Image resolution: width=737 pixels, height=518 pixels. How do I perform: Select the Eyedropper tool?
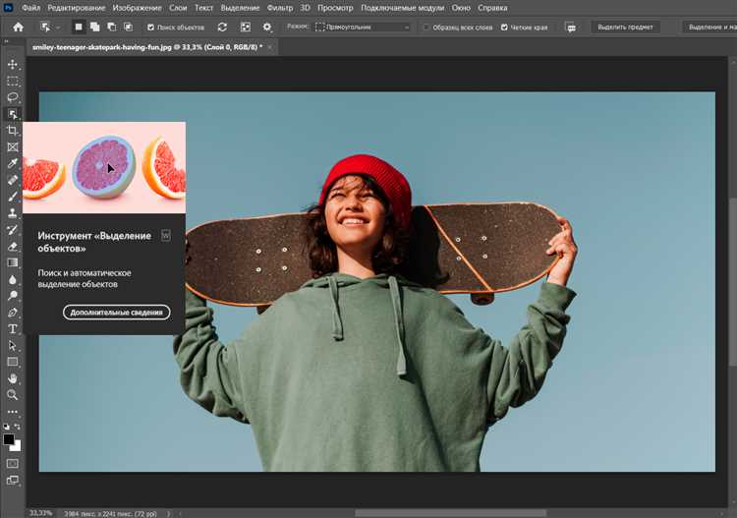[x=13, y=163]
